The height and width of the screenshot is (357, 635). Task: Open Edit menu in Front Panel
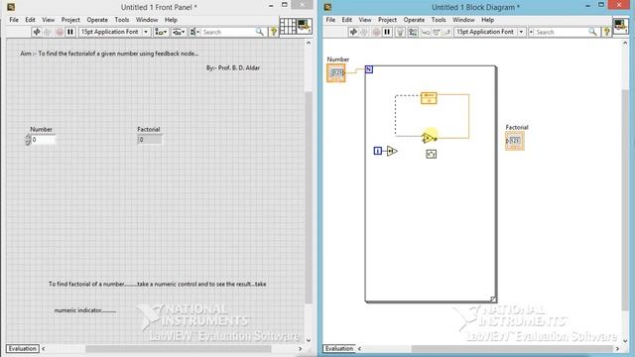pyautogui.click(x=30, y=20)
